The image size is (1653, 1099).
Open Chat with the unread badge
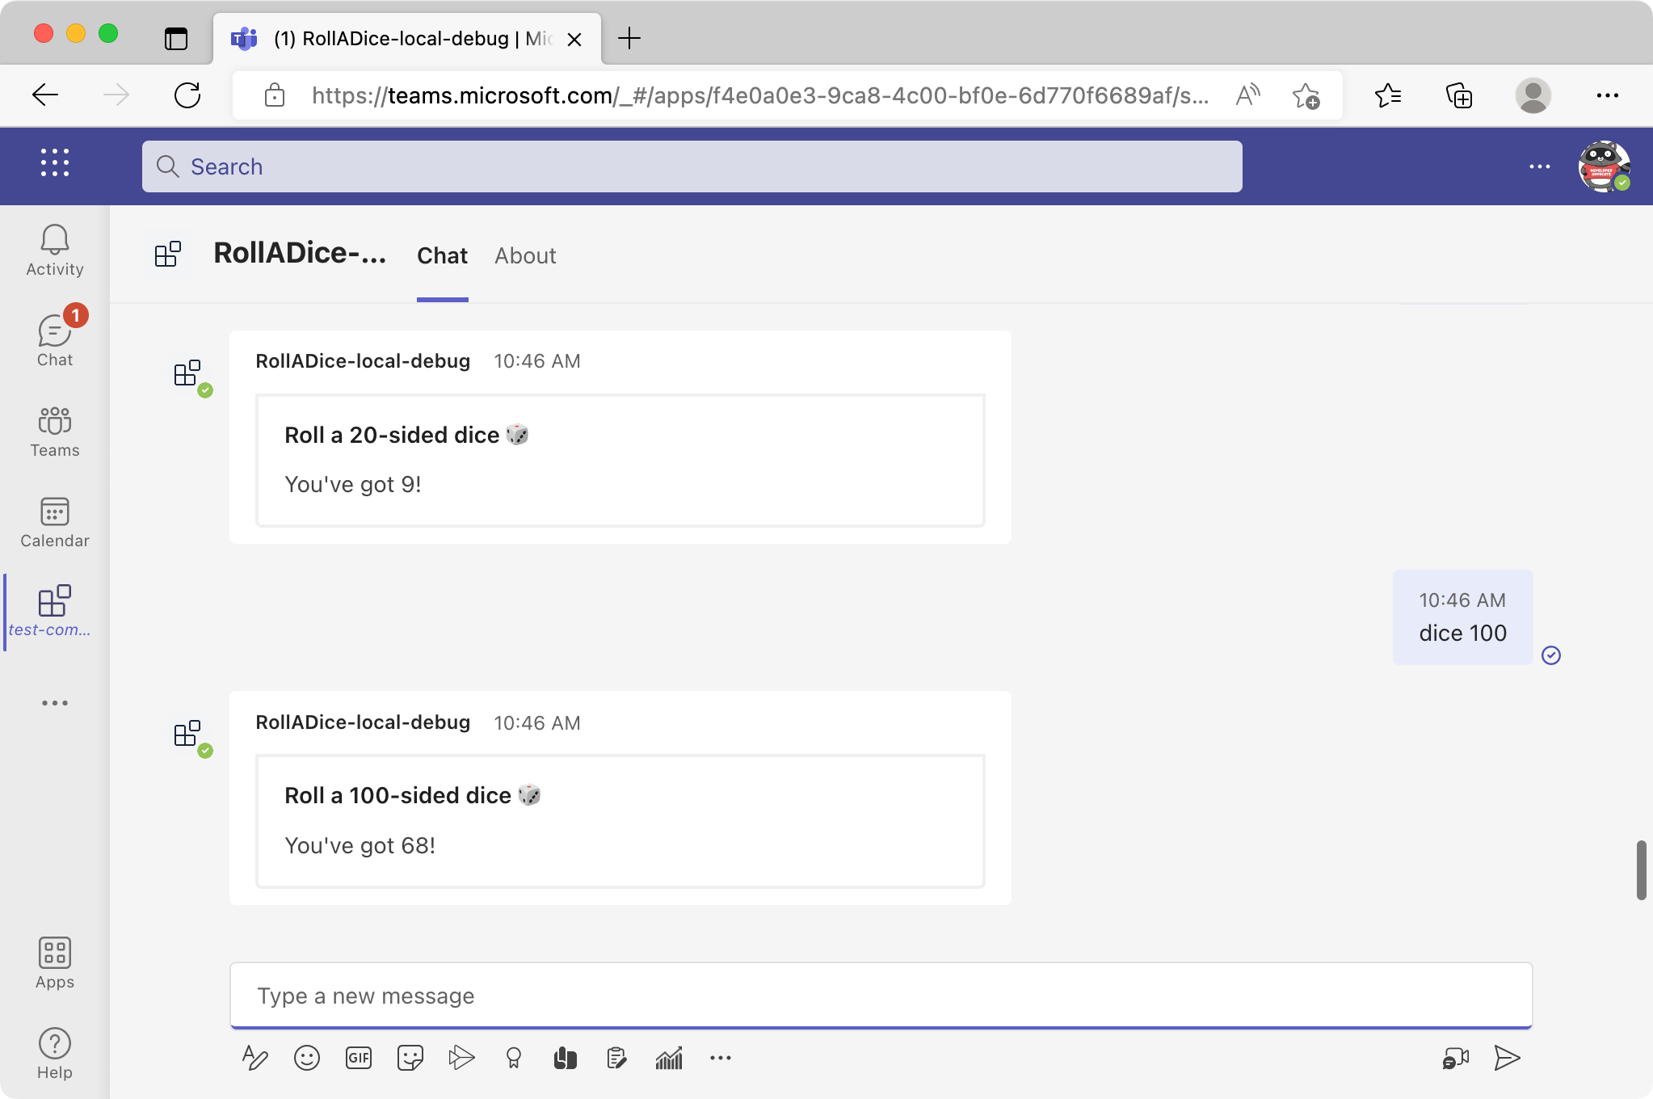[53, 338]
